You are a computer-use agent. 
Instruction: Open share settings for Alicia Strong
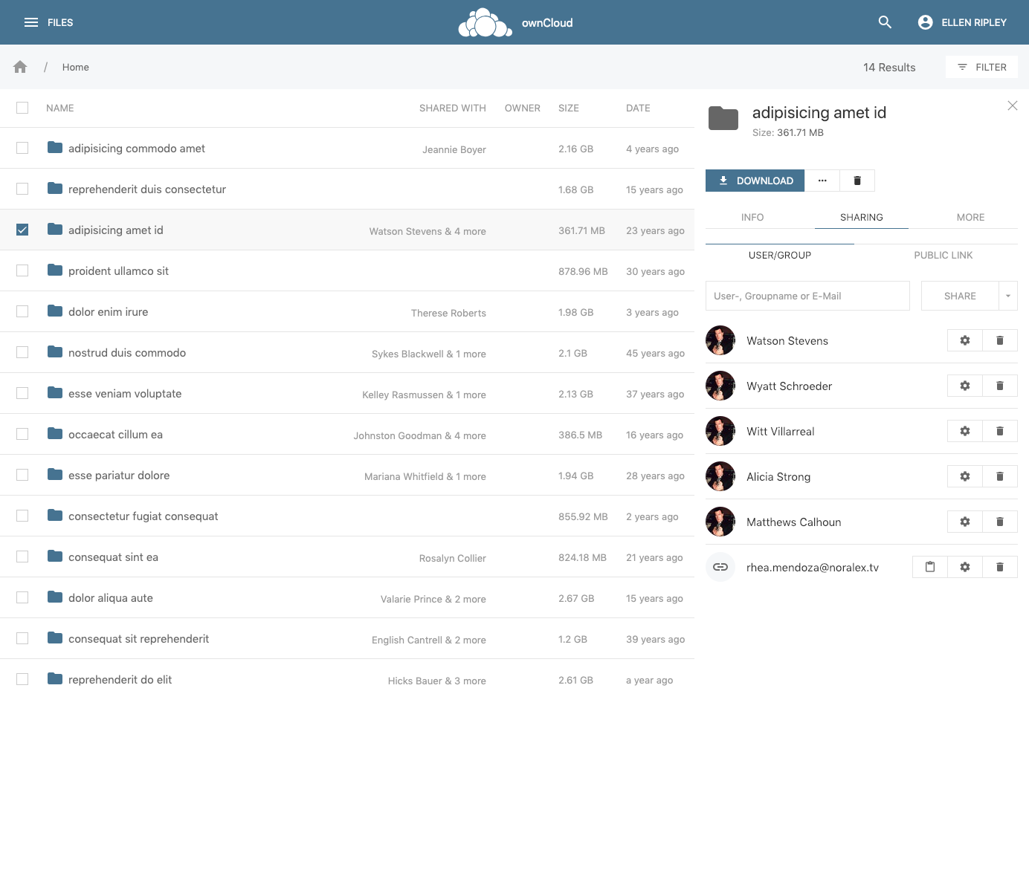pyautogui.click(x=965, y=476)
